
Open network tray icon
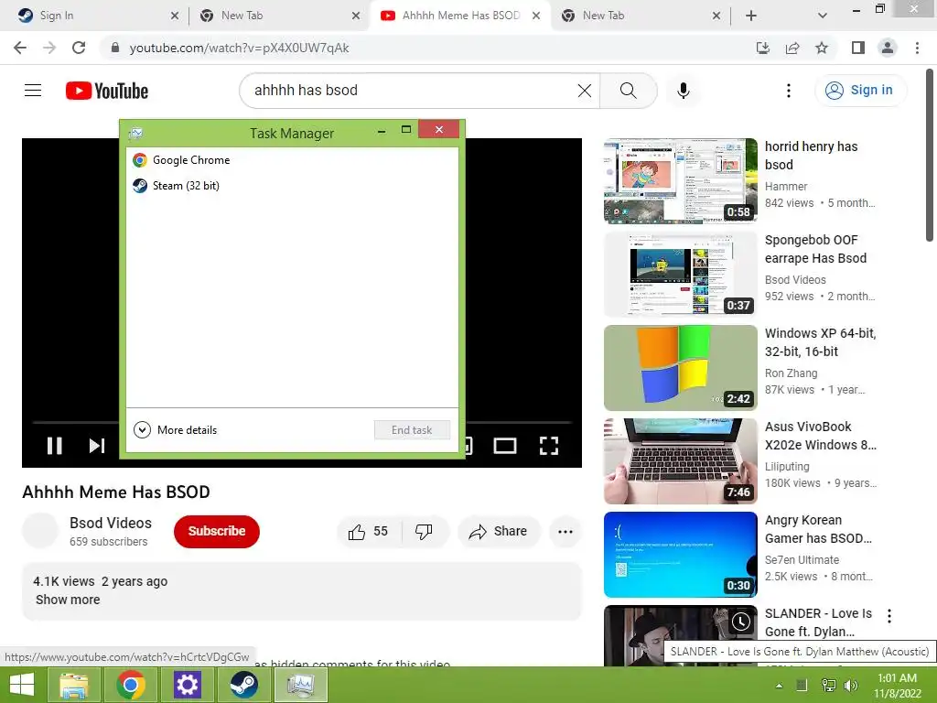(828, 685)
